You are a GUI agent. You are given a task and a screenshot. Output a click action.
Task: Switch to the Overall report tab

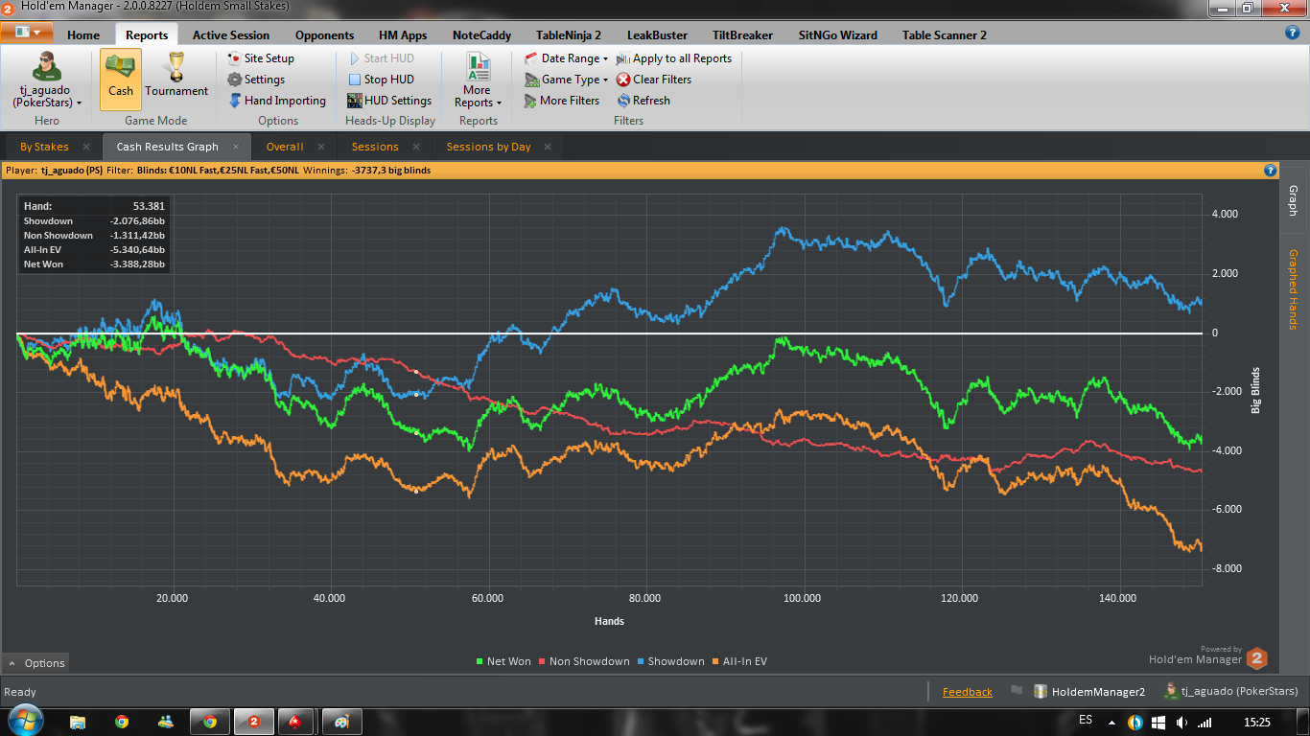pyautogui.click(x=285, y=147)
